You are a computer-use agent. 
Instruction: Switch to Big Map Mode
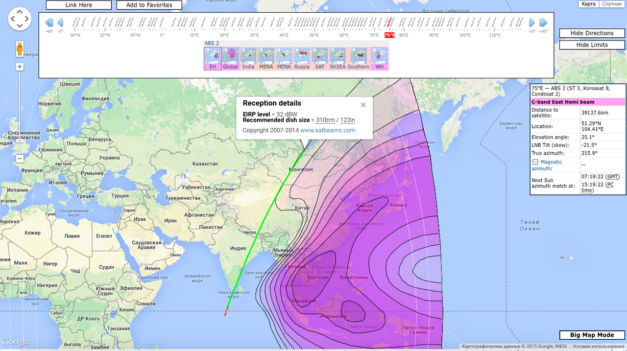click(x=592, y=335)
